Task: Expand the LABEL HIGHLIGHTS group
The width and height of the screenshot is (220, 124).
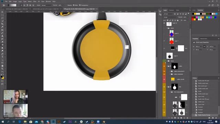Action: [x=170, y=71]
